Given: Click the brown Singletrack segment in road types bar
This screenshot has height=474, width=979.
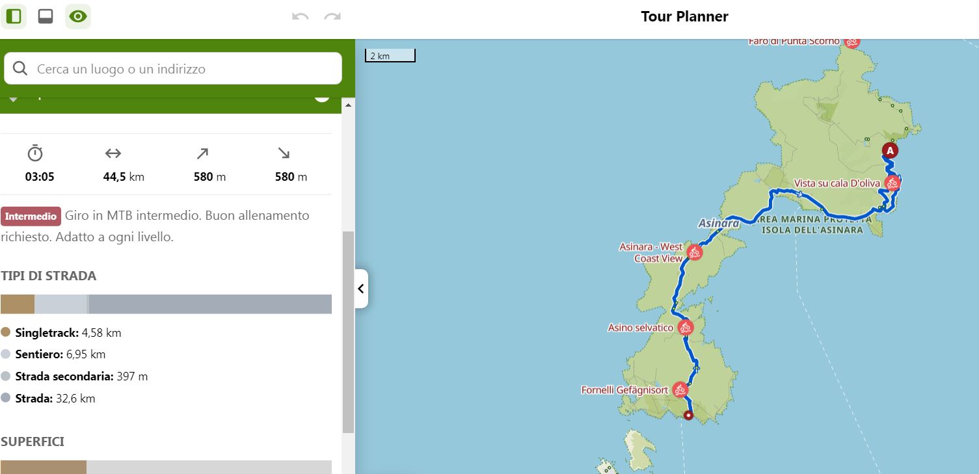Looking at the screenshot, I should pyautogui.click(x=17, y=304).
